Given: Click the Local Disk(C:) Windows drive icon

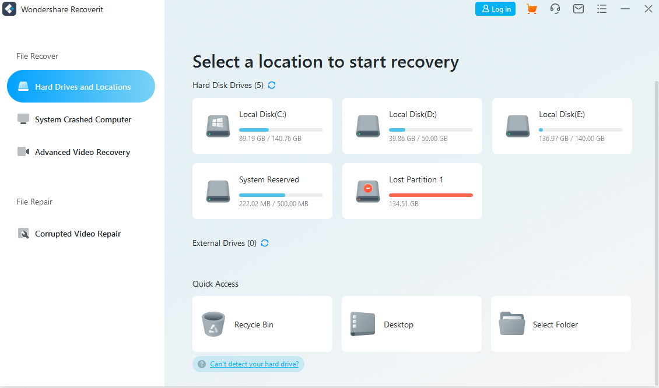Looking at the screenshot, I should coord(218,126).
